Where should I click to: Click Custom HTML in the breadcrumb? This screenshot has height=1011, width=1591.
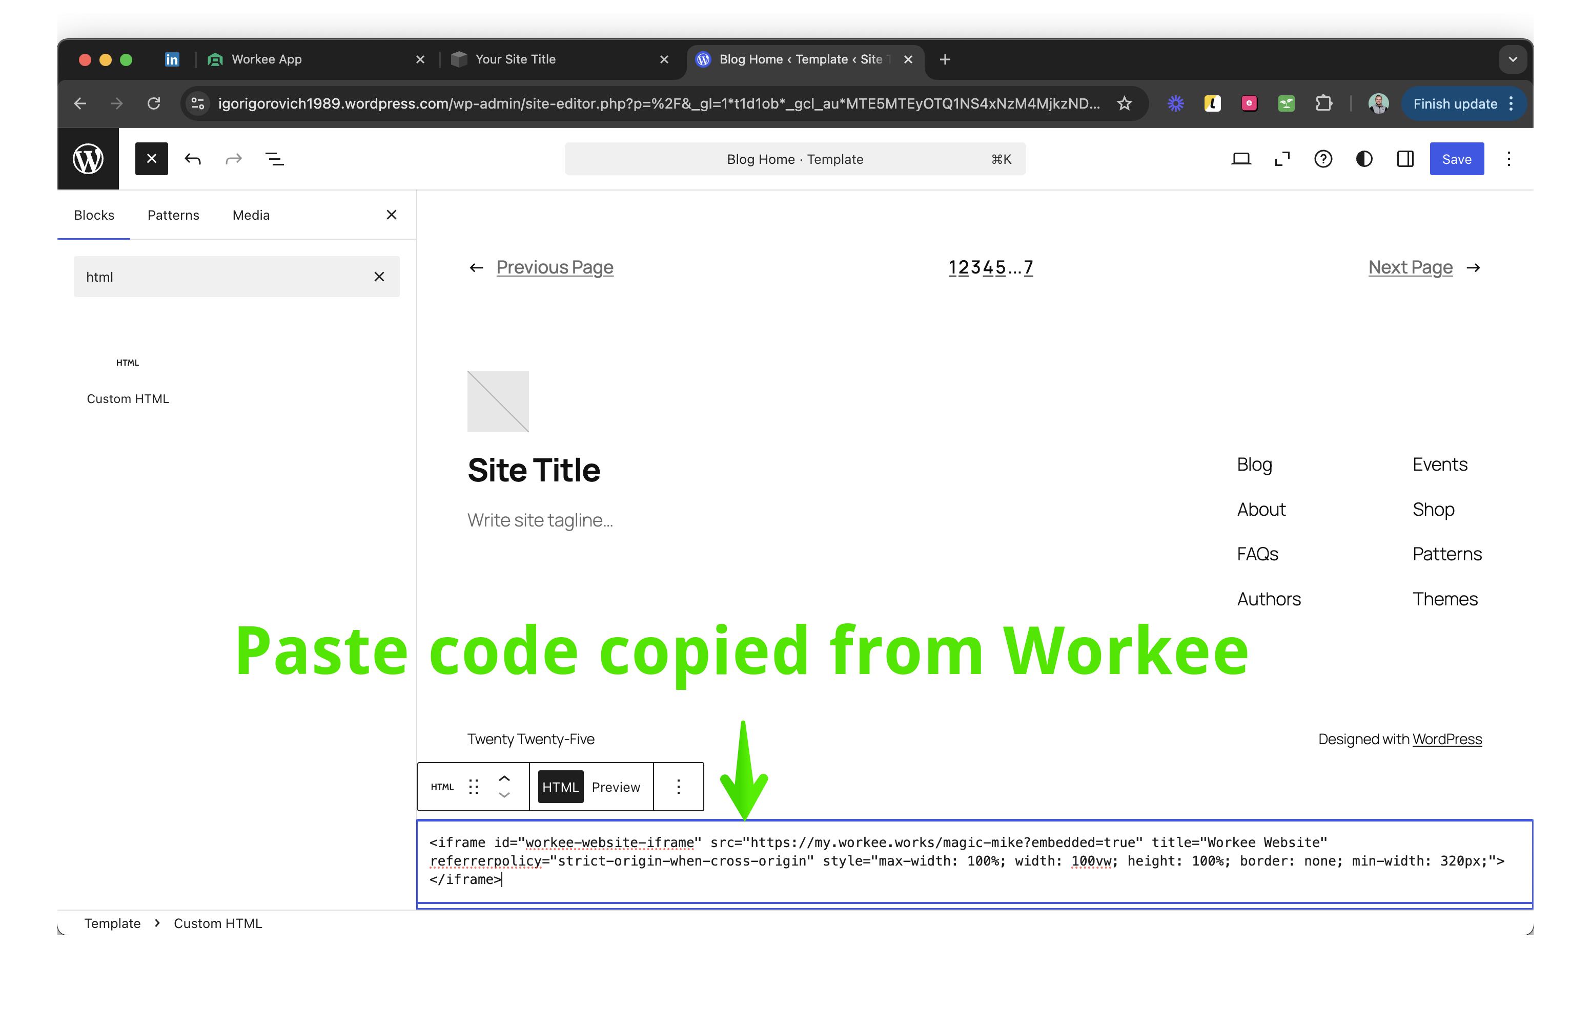pos(218,923)
